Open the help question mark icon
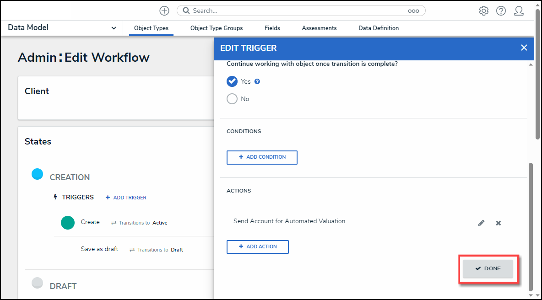This screenshot has width=542, height=300. [501, 11]
